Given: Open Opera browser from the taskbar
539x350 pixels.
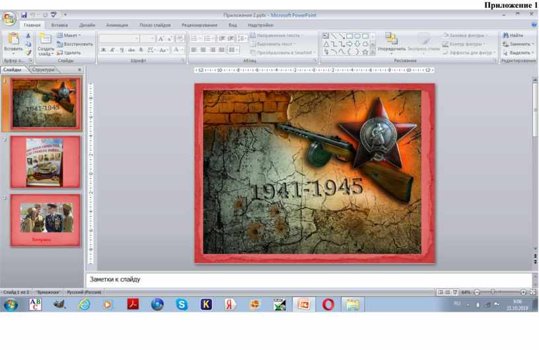Looking at the screenshot, I should click(x=328, y=304).
